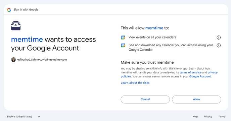Screen dimensions: 231x121
Task: Click the Allow button
Action: [x=196, y=100]
